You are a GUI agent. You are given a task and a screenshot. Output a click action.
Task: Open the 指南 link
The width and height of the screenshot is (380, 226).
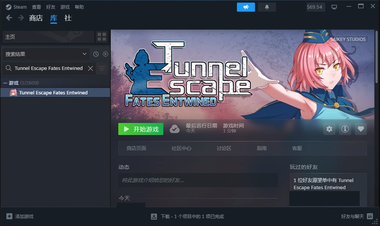262,148
